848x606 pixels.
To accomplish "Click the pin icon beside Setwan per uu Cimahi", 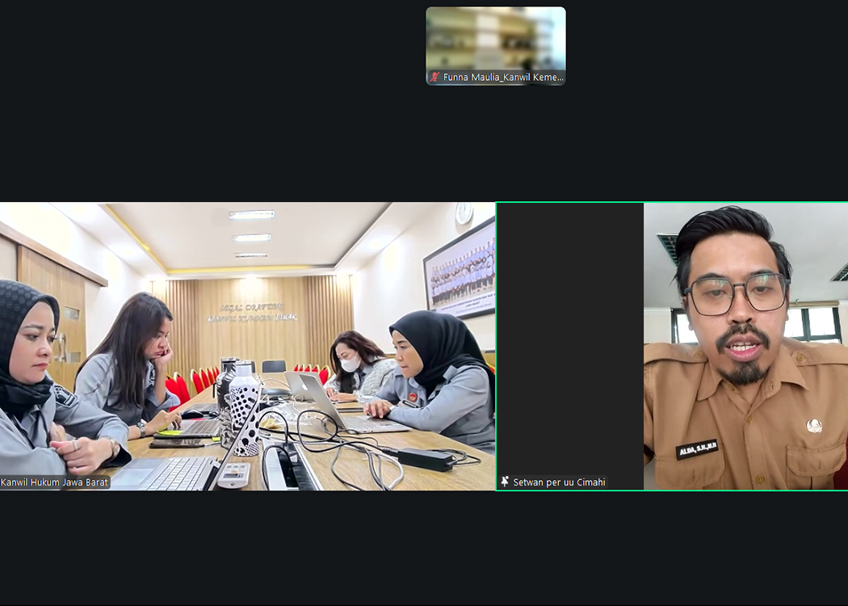I will tap(505, 482).
